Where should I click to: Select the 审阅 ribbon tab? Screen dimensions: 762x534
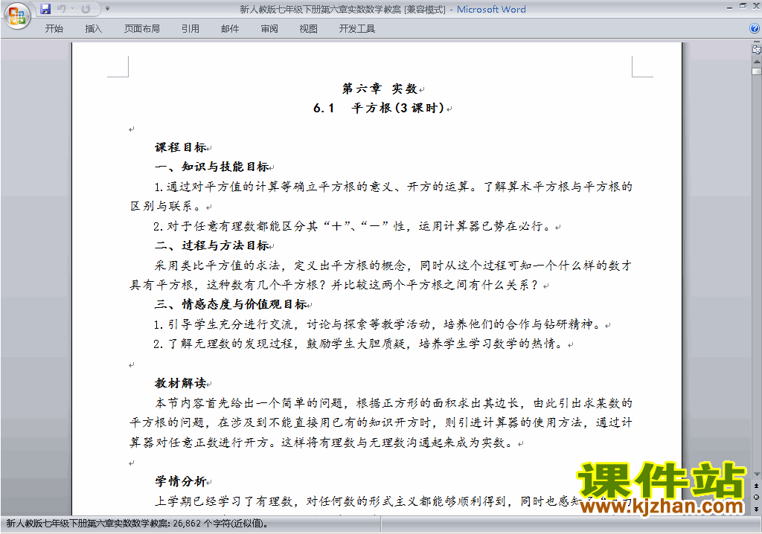pos(269,29)
